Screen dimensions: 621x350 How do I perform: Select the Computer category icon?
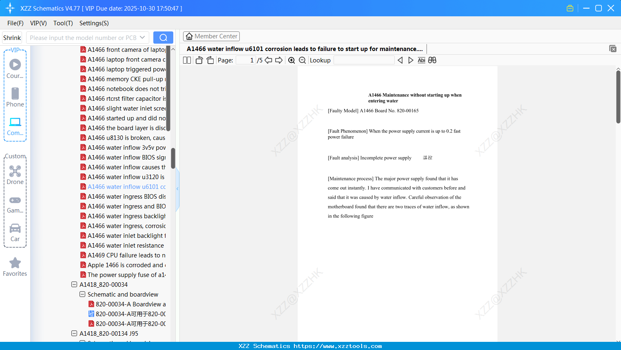coord(15,126)
